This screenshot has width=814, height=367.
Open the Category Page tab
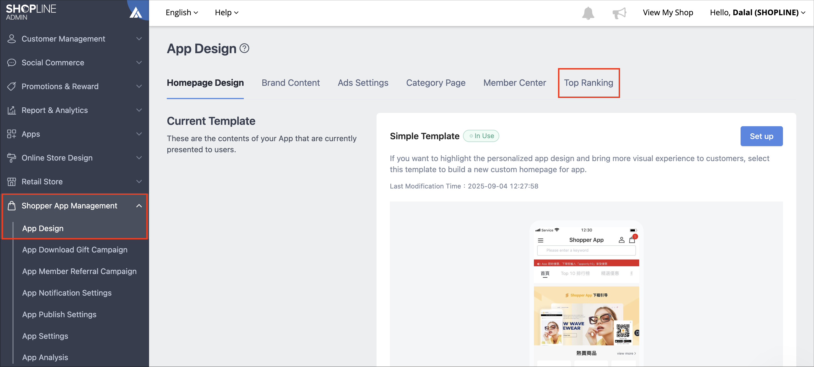436,83
